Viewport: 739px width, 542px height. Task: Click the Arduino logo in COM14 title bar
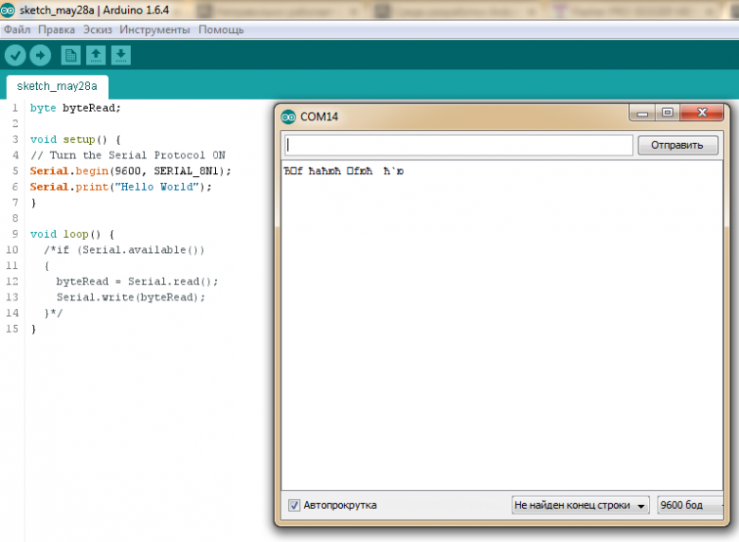point(288,117)
